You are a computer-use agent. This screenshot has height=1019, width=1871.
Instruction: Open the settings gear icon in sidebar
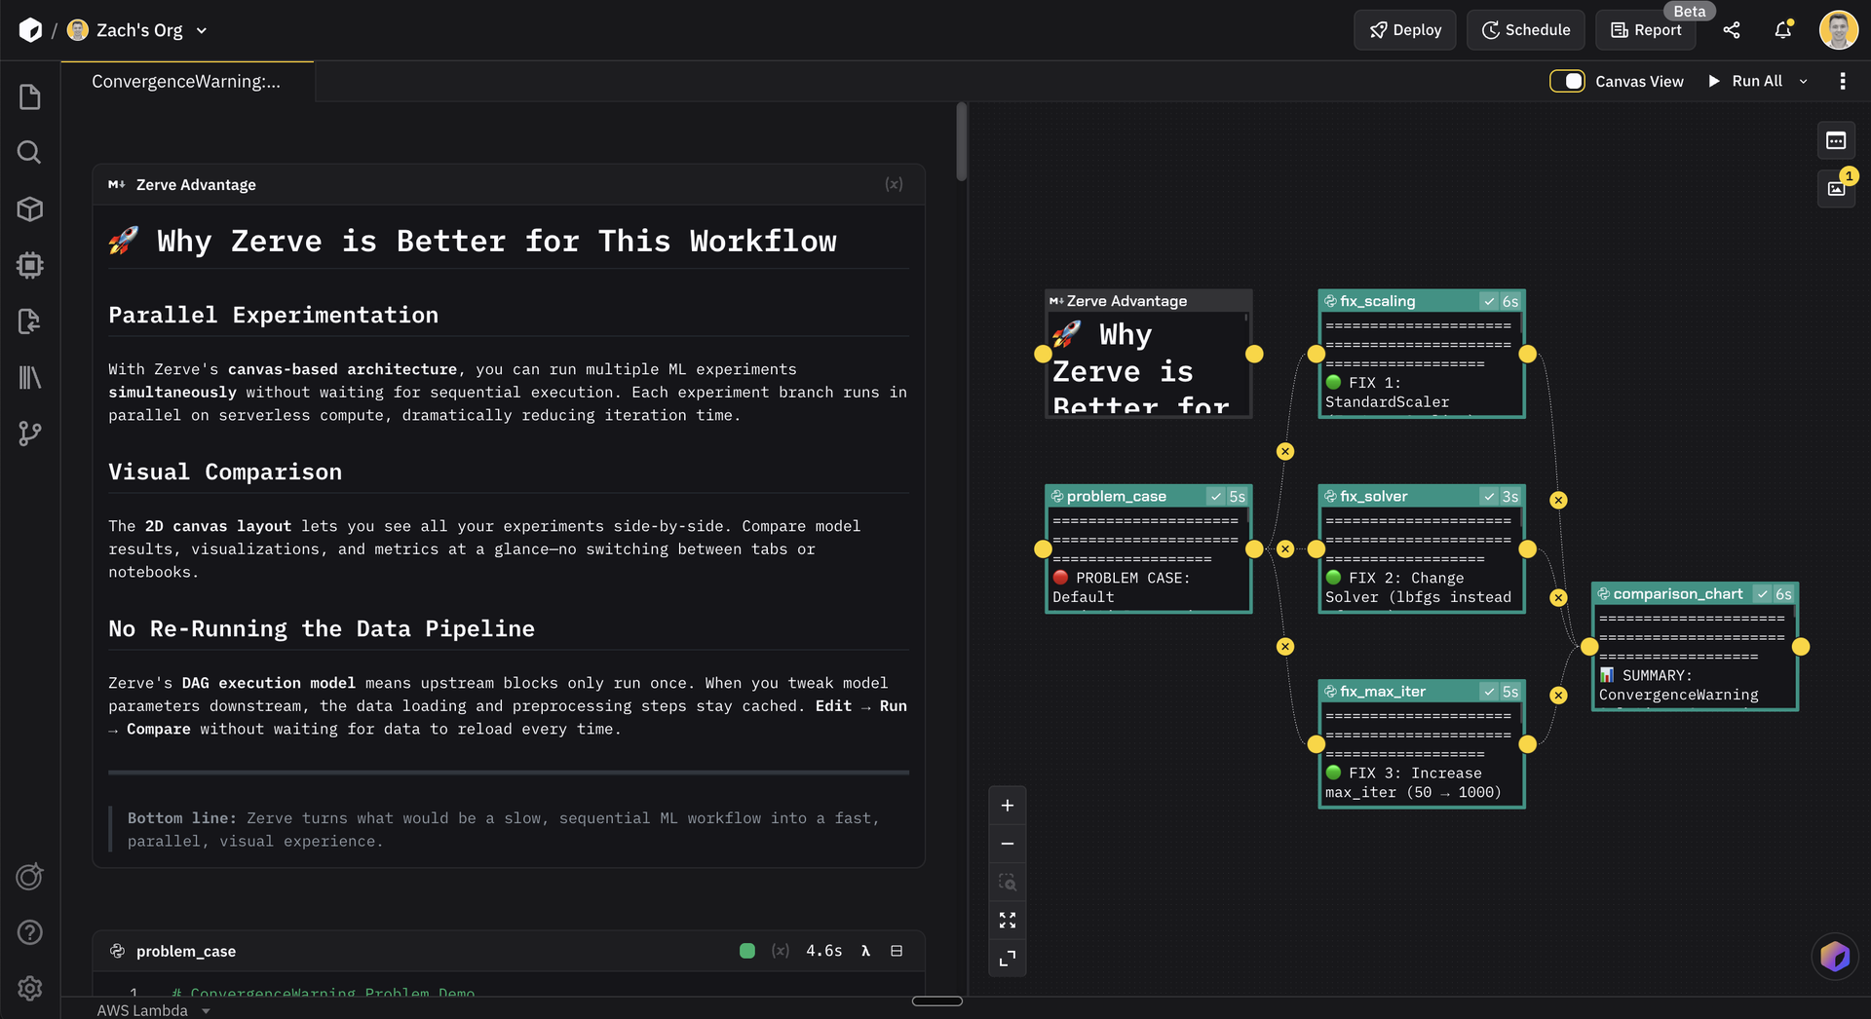tap(30, 988)
